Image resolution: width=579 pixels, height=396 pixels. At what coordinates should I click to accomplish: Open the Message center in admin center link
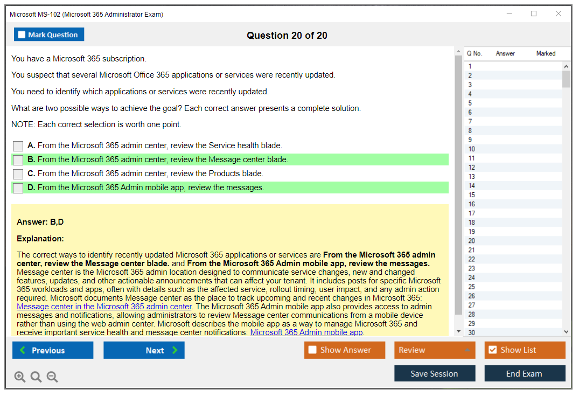104,307
